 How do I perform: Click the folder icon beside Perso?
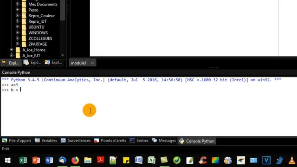pyautogui.click(x=24, y=10)
